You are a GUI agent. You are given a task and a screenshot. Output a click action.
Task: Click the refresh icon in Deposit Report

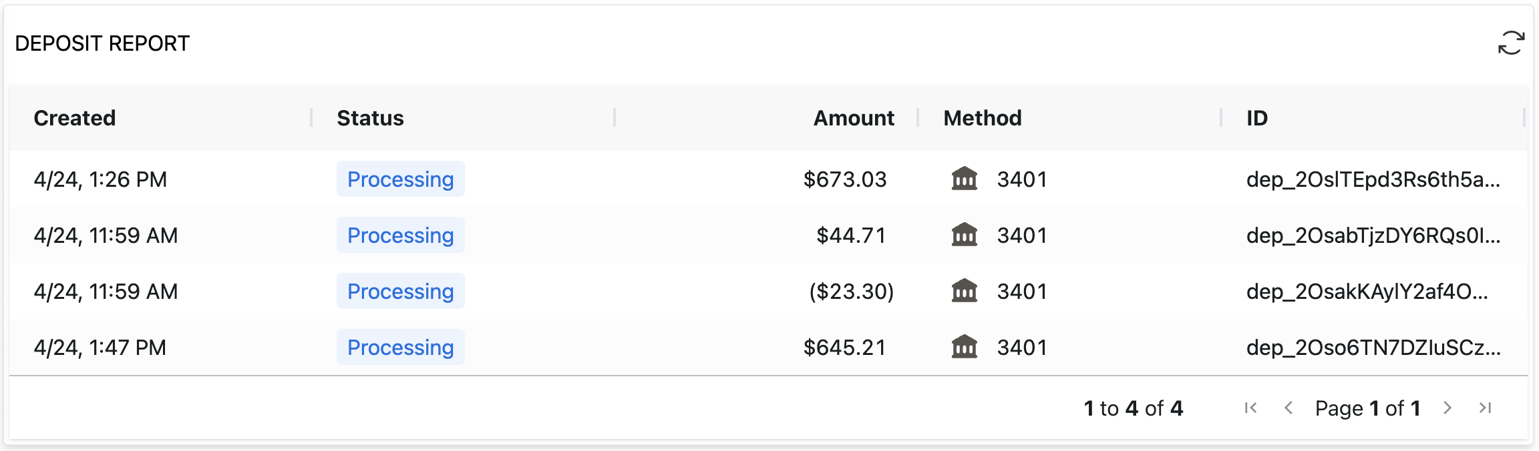coord(1511,43)
